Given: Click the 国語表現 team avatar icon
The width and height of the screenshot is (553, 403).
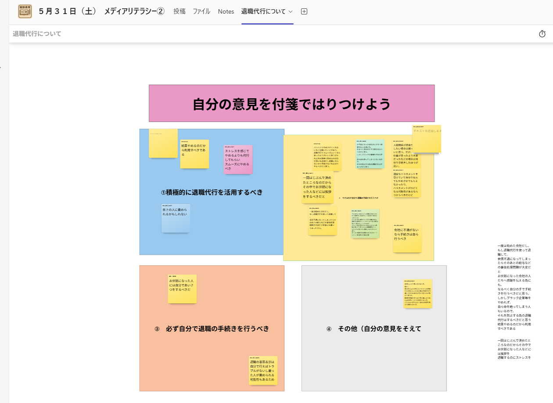Looking at the screenshot, I should coord(25,11).
